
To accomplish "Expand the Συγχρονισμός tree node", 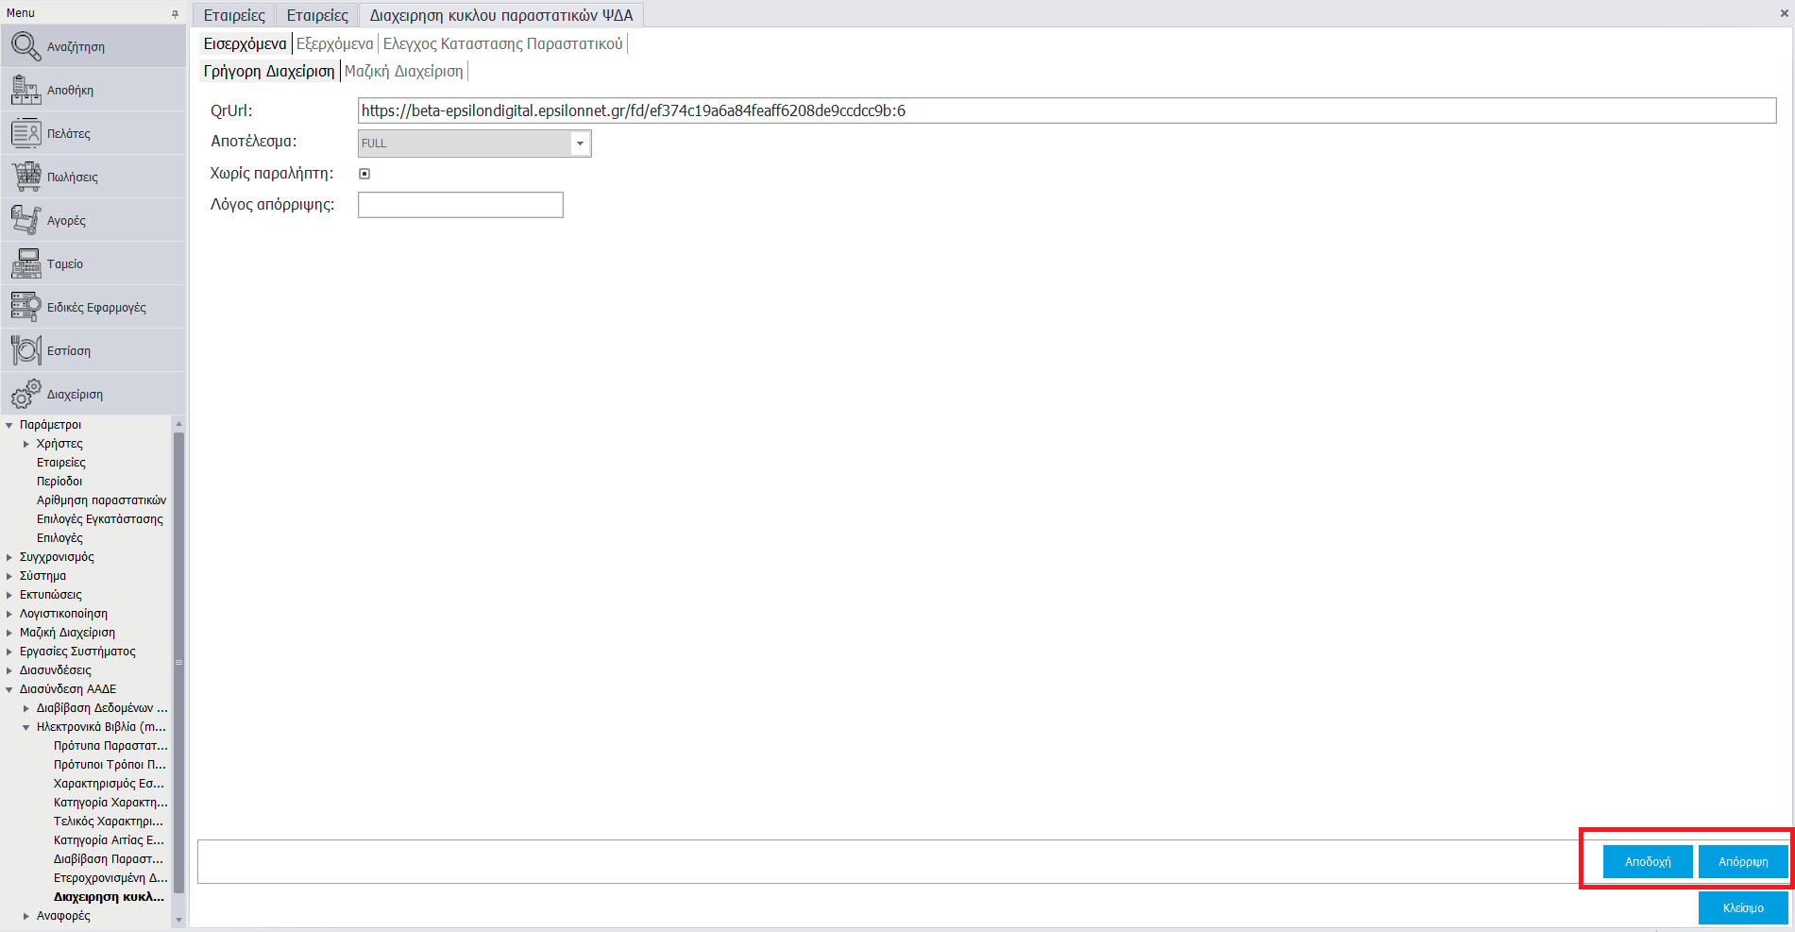I will [9, 557].
